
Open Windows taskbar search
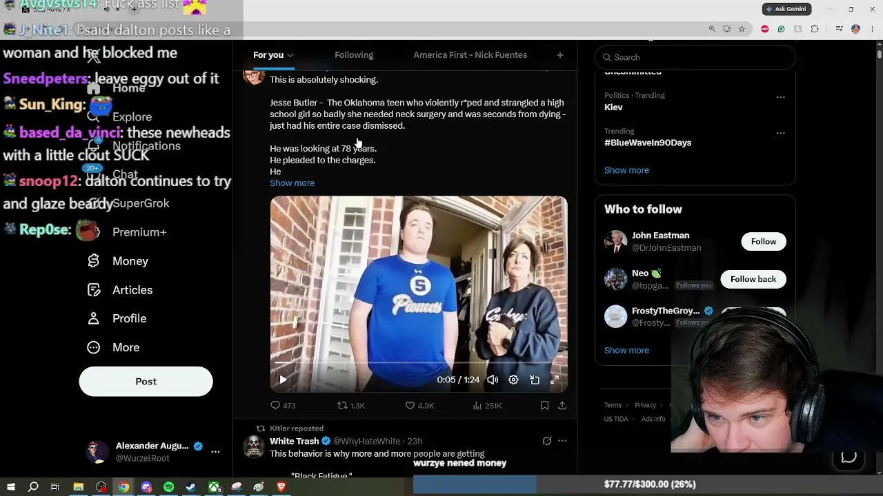coord(33,487)
